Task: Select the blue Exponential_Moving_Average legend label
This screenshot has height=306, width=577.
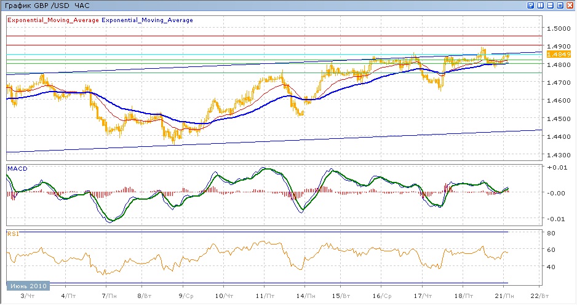Action: click(x=147, y=20)
